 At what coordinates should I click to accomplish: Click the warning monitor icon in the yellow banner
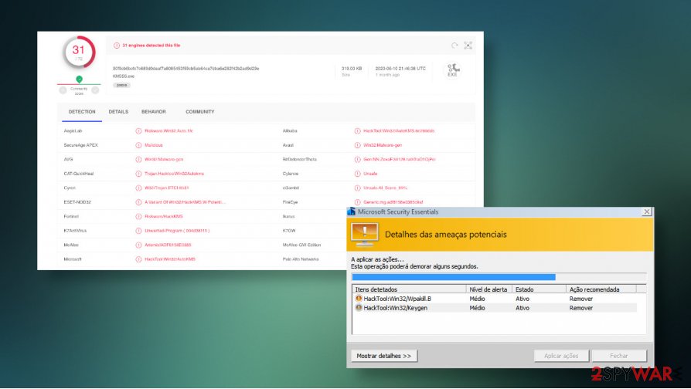click(365, 235)
